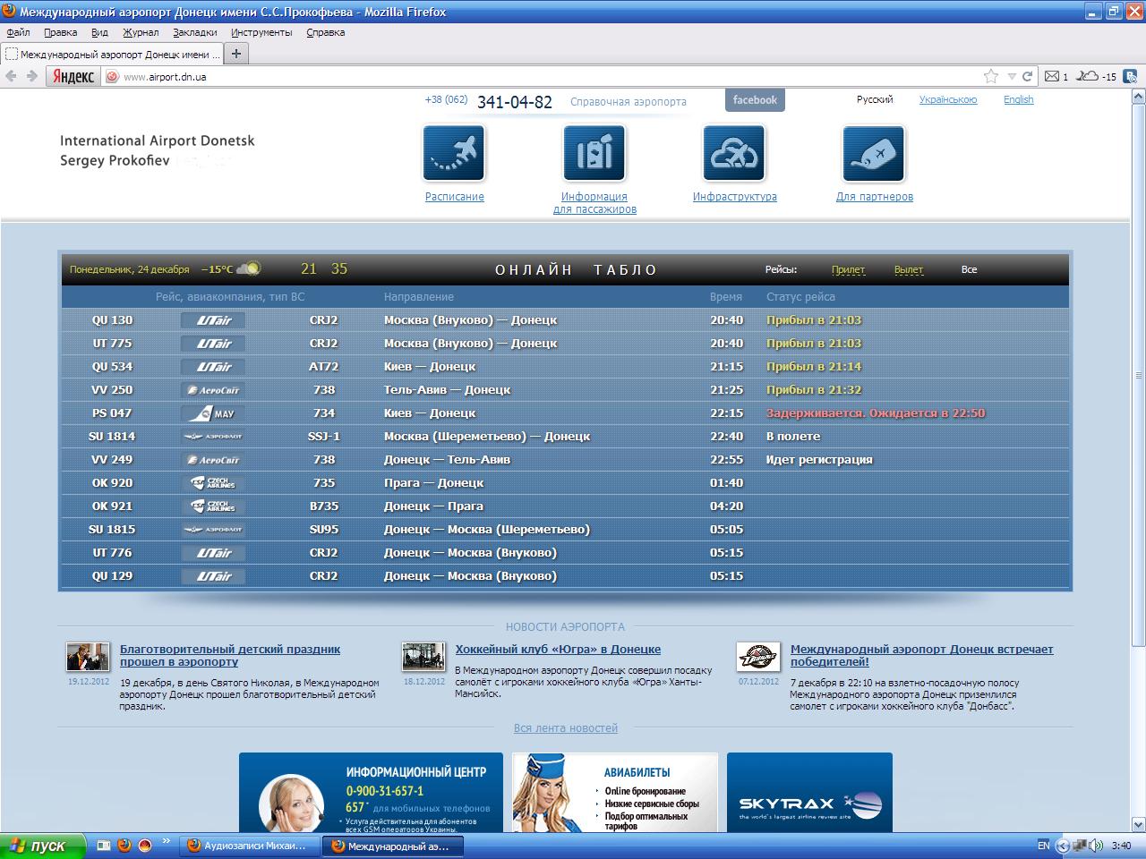Bookmark this page with the star icon
Screen dimensions: 1146x859
click(991, 77)
